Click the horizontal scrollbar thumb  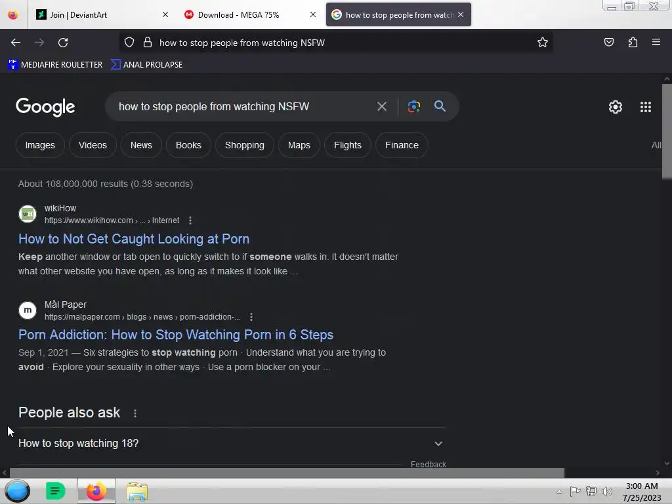[x=287, y=472]
